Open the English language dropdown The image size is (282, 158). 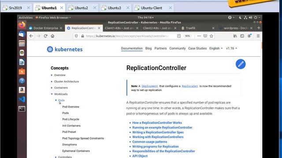(216, 48)
